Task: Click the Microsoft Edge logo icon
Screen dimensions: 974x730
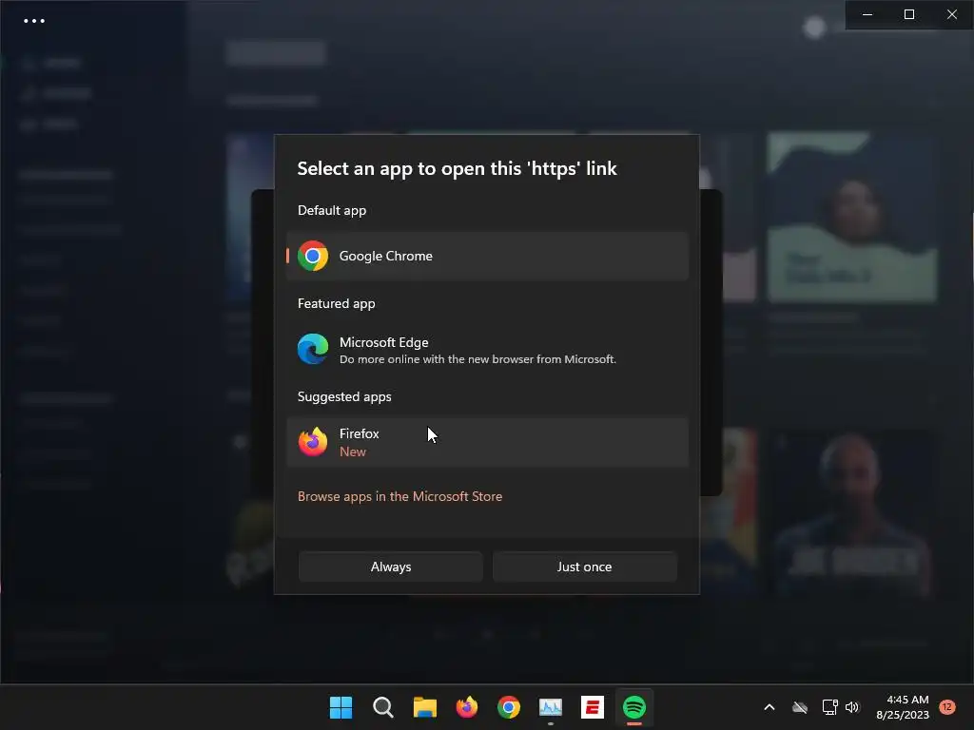Action: (x=312, y=349)
